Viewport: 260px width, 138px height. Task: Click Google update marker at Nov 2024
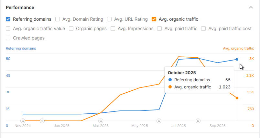click(23, 121)
